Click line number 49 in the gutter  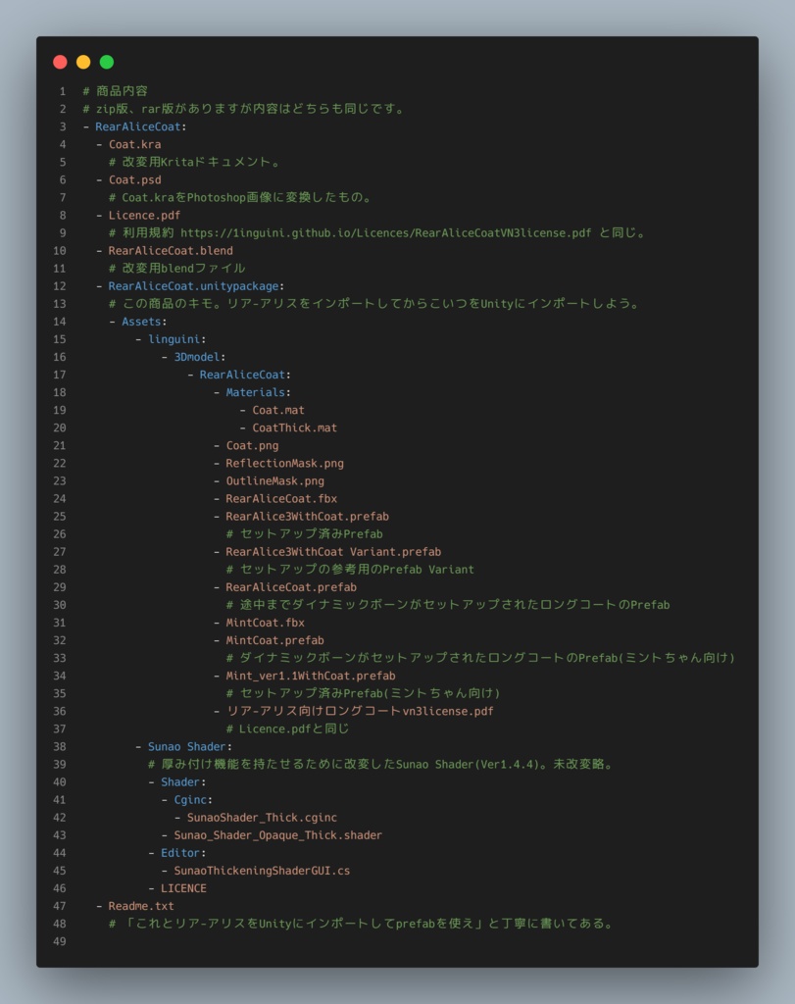tap(61, 940)
